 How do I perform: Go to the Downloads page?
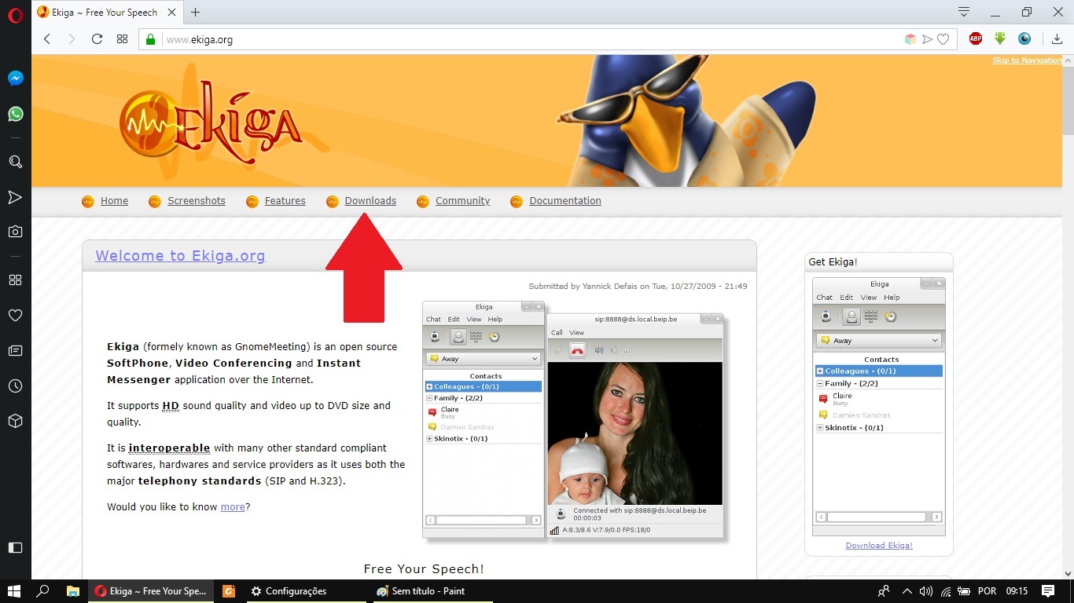coord(370,201)
